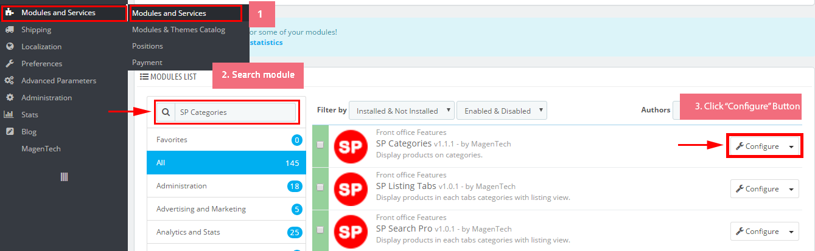Tick the SP Listing Tabs module checkbox
This screenshot has width=815, height=251.
tap(320, 187)
